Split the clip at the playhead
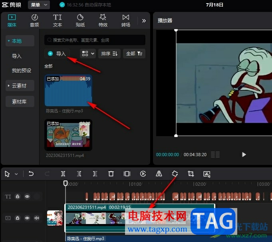 [x=63, y=174]
